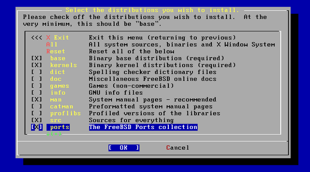Uncheck the src distribution checkbox
Viewport: 310px width, 172px height.
pos(36,120)
